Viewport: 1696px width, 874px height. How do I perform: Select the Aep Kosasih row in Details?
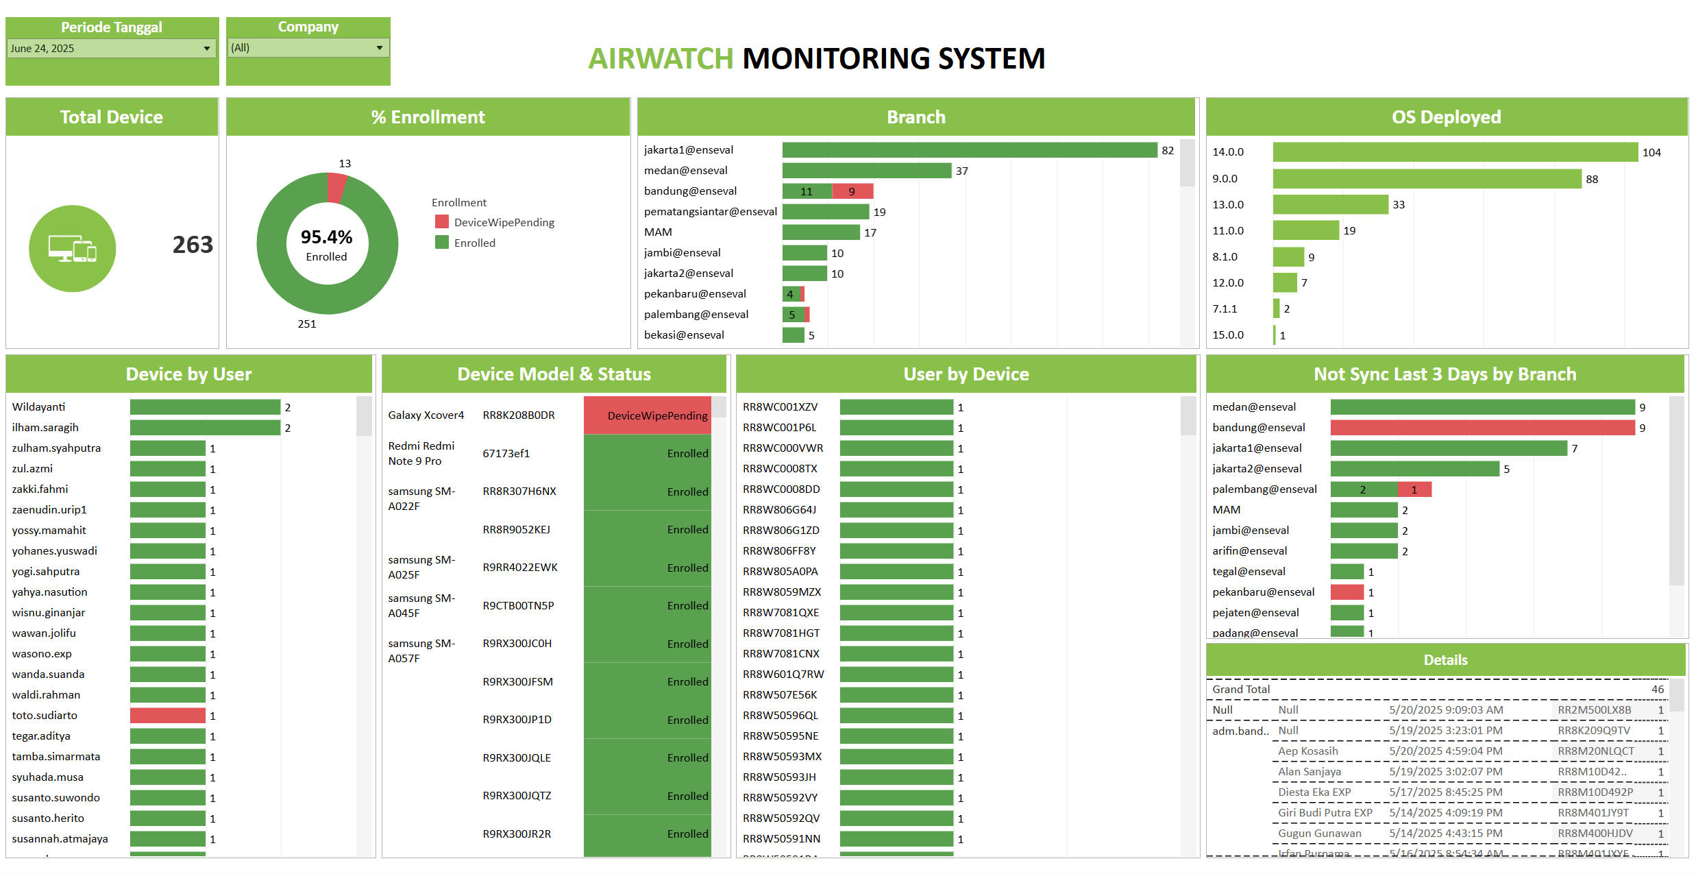pyautogui.click(x=1307, y=751)
